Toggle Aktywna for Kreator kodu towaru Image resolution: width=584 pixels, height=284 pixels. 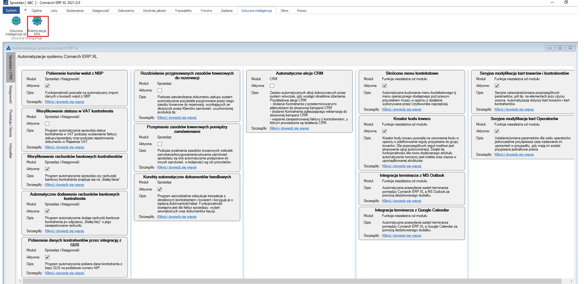coord(384,131)
